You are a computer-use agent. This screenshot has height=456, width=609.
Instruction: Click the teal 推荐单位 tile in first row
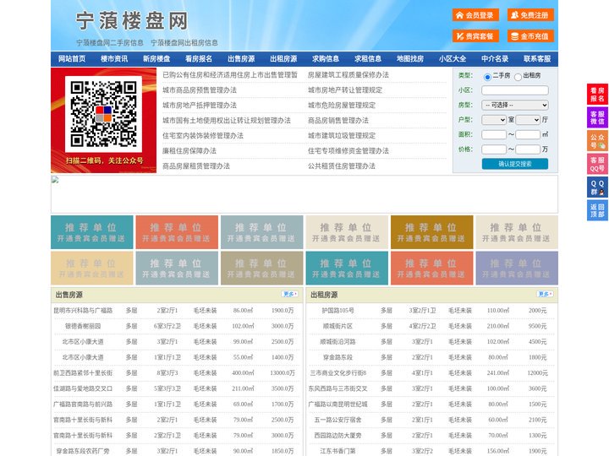[92, 232]
